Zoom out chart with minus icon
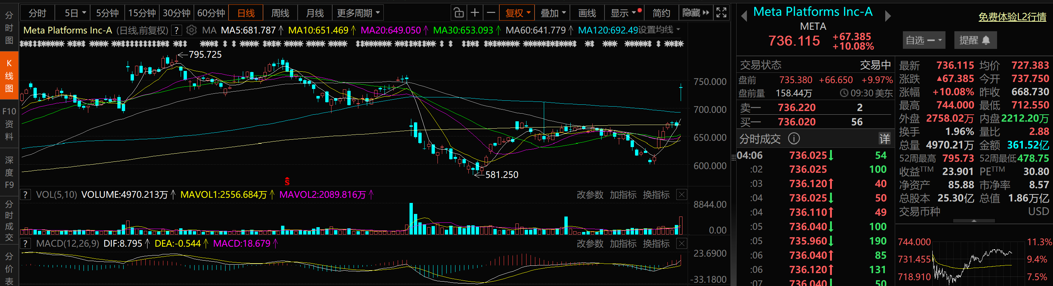The width and height of the screenshot is (1053, 286). pyautogui.click(x=491, y=13)
